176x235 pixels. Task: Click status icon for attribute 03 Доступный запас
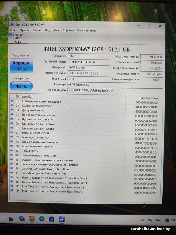pos(12,110)
